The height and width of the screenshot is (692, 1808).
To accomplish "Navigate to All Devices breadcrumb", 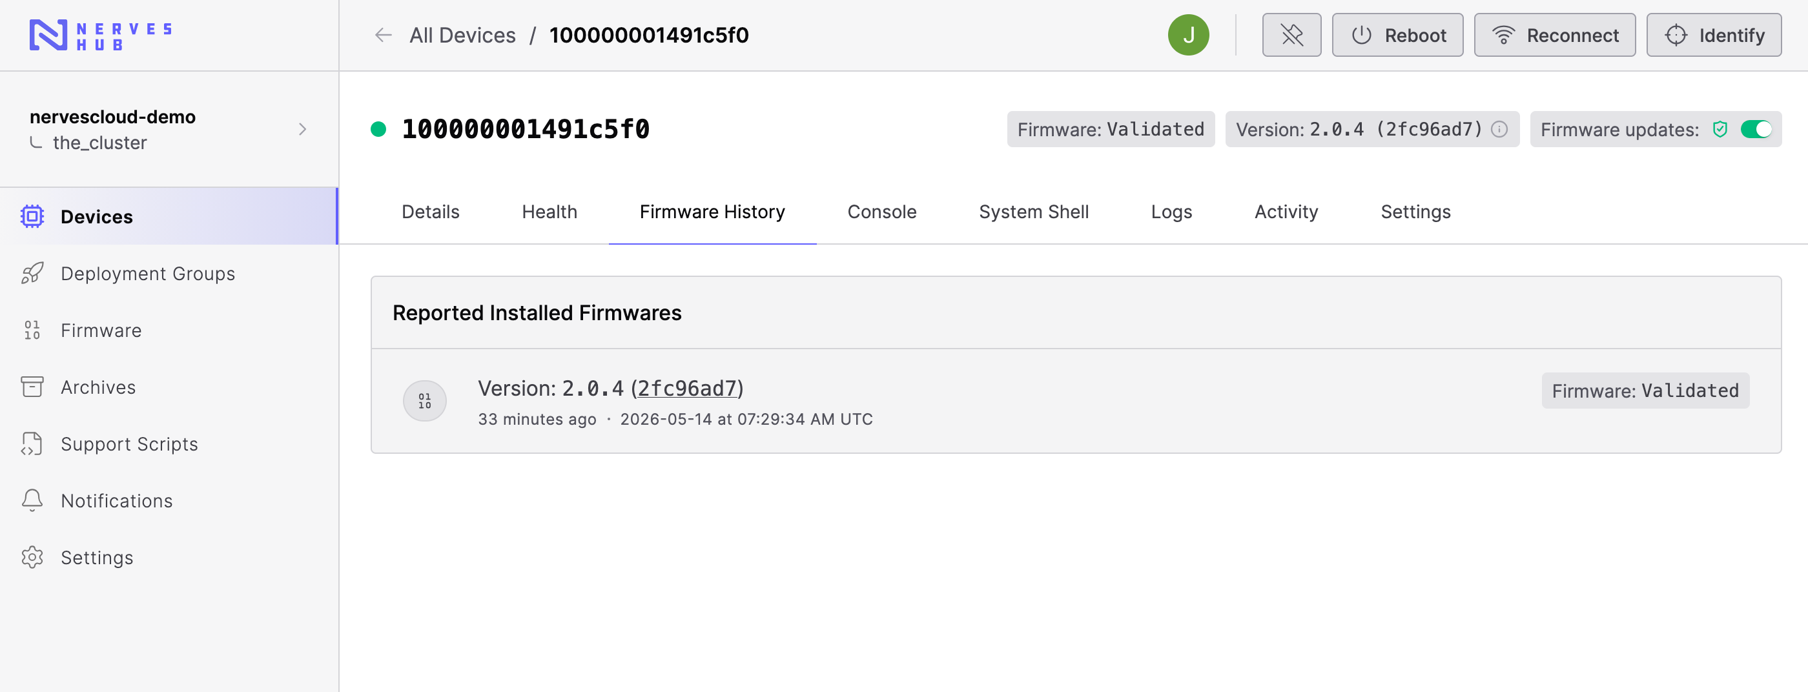I will tap(462, 35).
